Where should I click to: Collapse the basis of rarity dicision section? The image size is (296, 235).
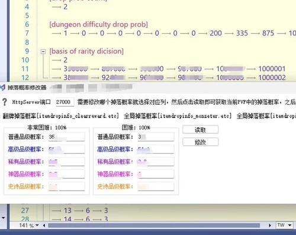click(x=43, y=51)
